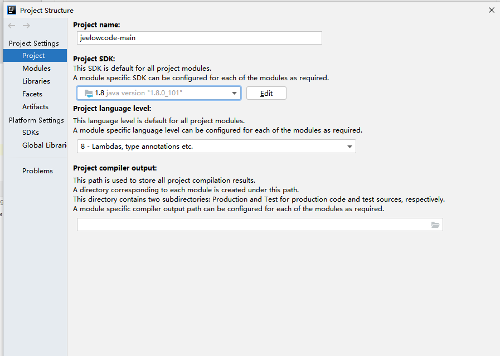Click the back navigation arrow
The image size is (500, 356).
pyautogui.click(x=12, y=26)
